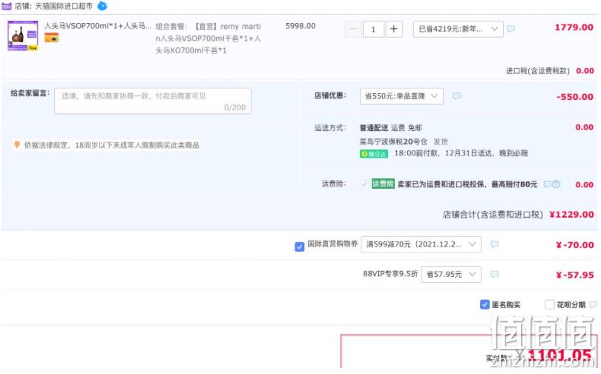Click the 店铺合计 total ¥1229.00
The width and height of the screenshot is (601, 374).
point(571,215)
